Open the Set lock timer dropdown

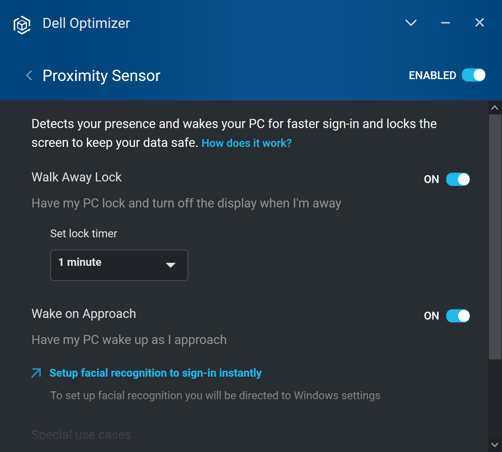(119, 265)
